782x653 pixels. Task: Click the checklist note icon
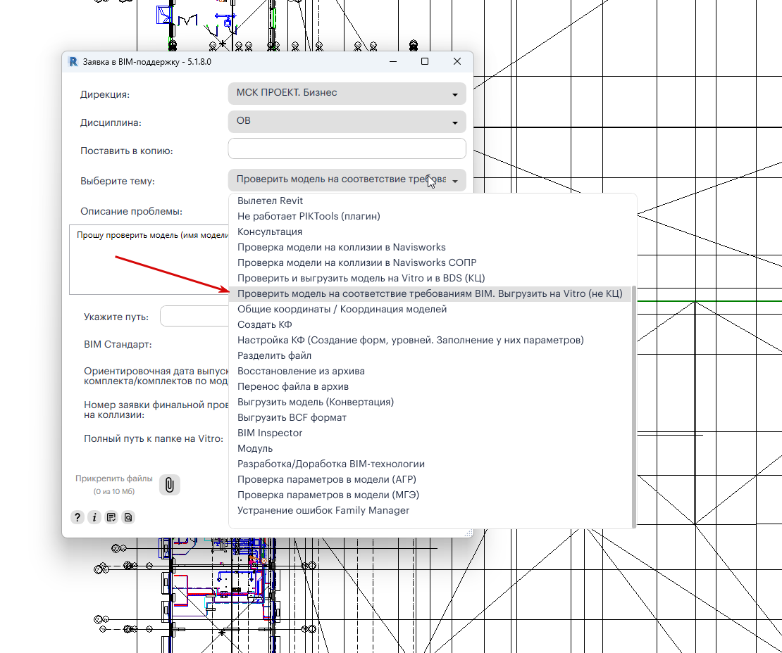coord(111,517)
